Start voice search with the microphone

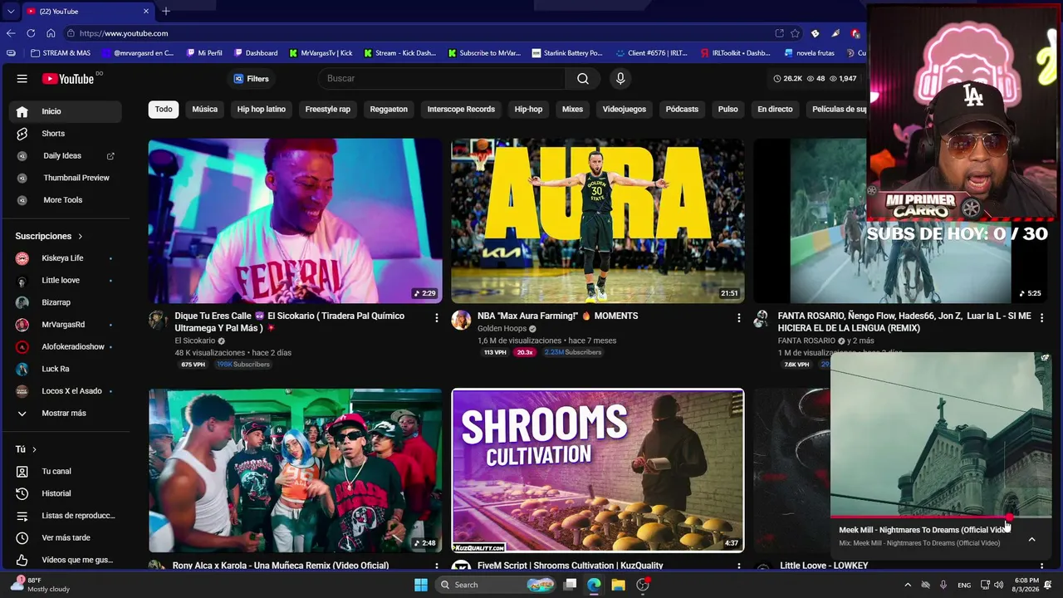[x=620, y=79]
